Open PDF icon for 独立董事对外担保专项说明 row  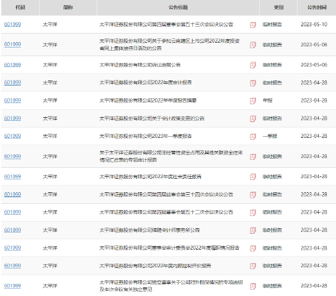(x=253, y=286)
